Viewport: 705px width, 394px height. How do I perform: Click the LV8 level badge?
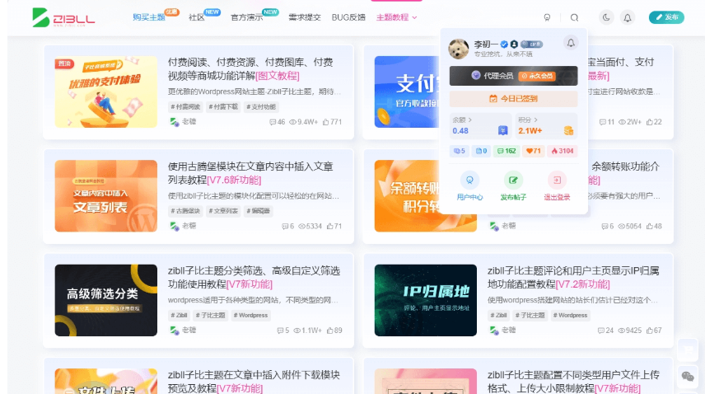click(532, 44)
